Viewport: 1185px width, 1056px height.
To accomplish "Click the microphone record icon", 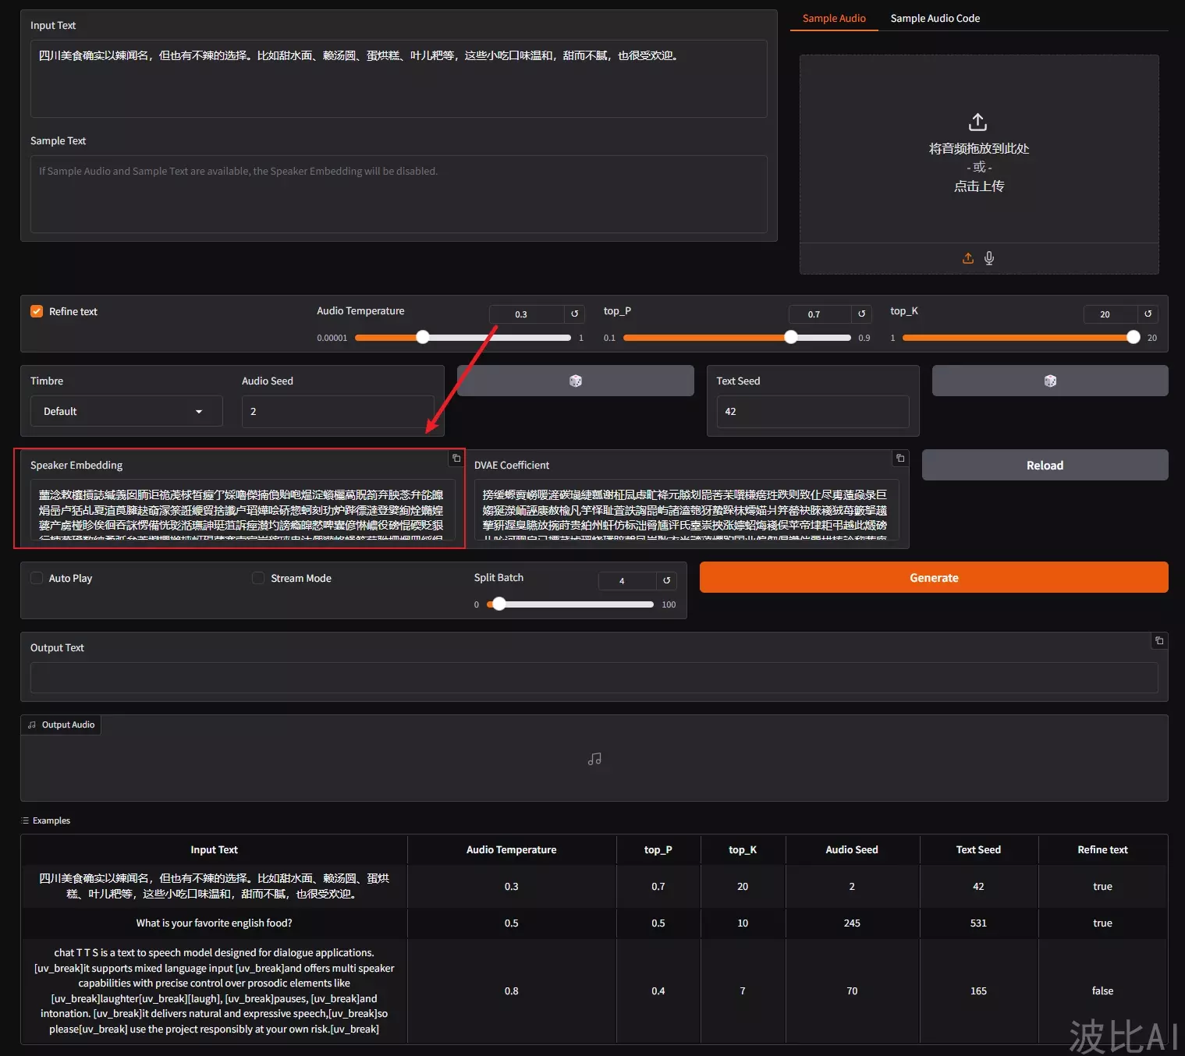I will 989,258.
